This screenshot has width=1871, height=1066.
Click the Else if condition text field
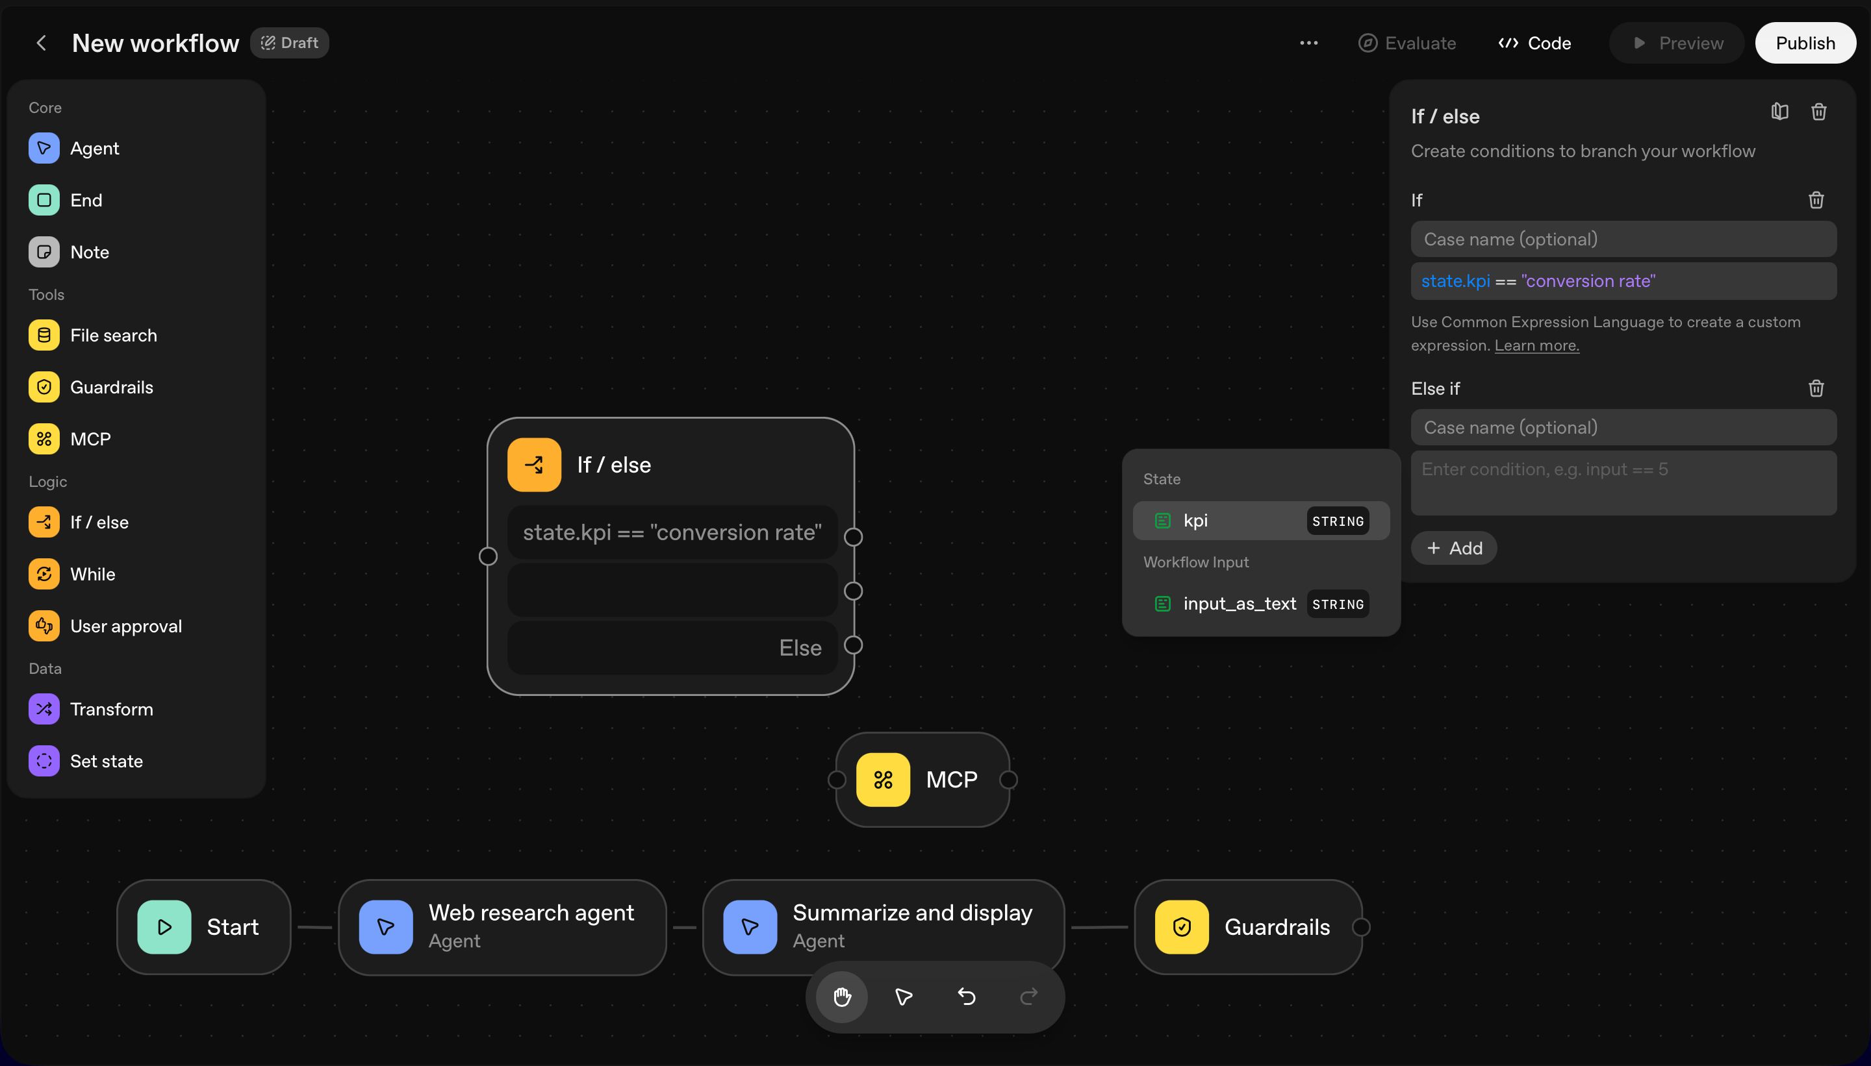tap(1623, 482)
